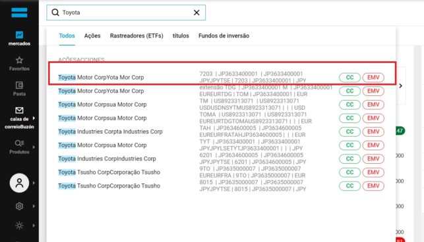Expand the theme submenu arrow
This screenshot has width=424, height=242.
click(x=34, y=226)
